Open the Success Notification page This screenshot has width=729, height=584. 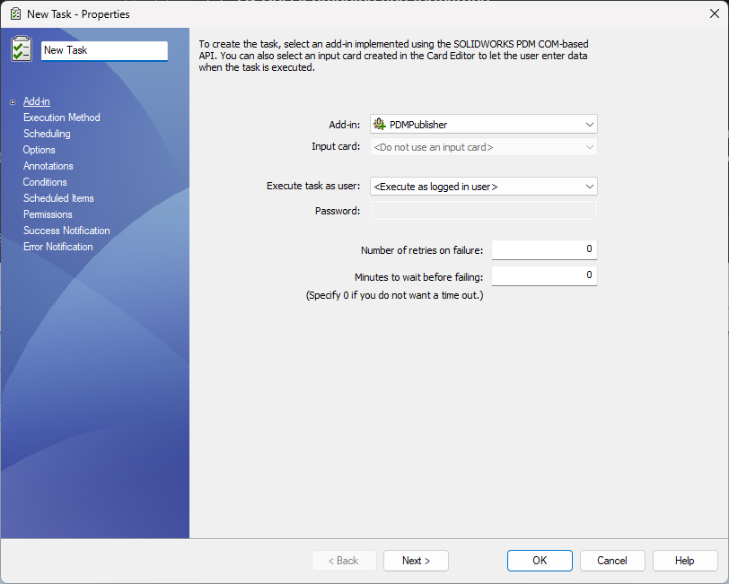coord(66,231)
